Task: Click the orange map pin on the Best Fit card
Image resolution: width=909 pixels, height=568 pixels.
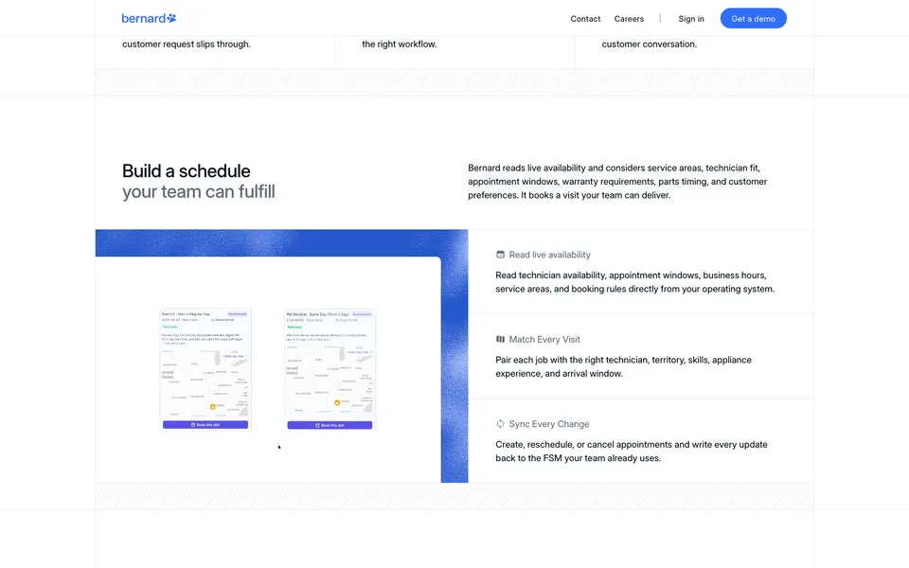Action: click(213, 406)
